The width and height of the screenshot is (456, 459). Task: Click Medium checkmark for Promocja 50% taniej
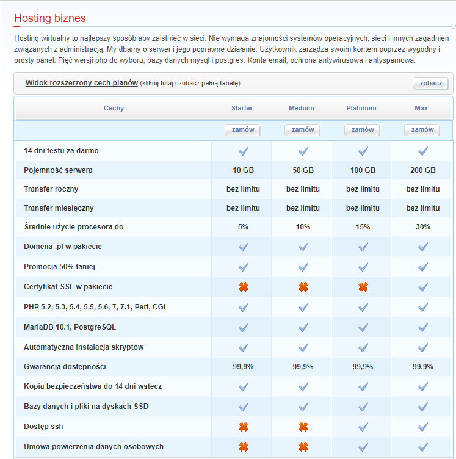[303, 267]
